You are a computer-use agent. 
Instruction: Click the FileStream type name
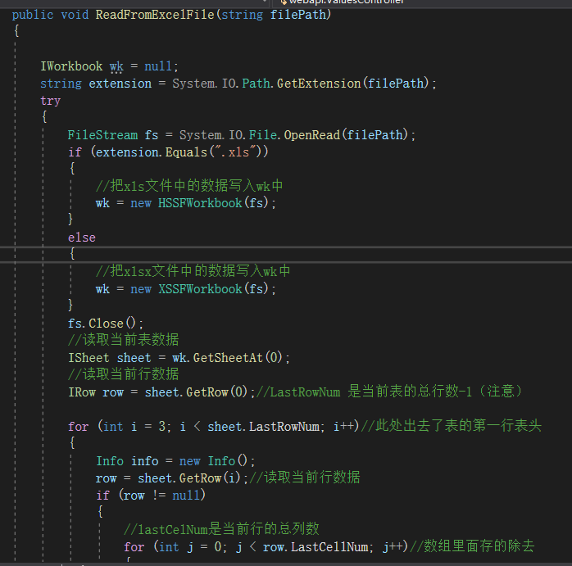(x=103, y=135)
